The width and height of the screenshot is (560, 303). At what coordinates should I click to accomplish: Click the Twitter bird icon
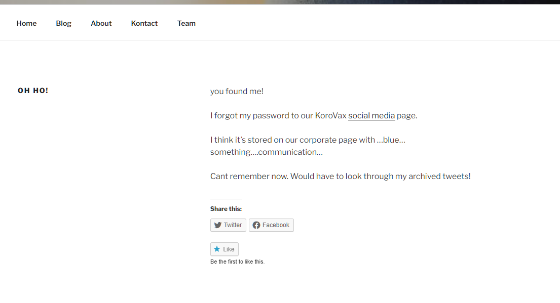[x=218, y=225]
